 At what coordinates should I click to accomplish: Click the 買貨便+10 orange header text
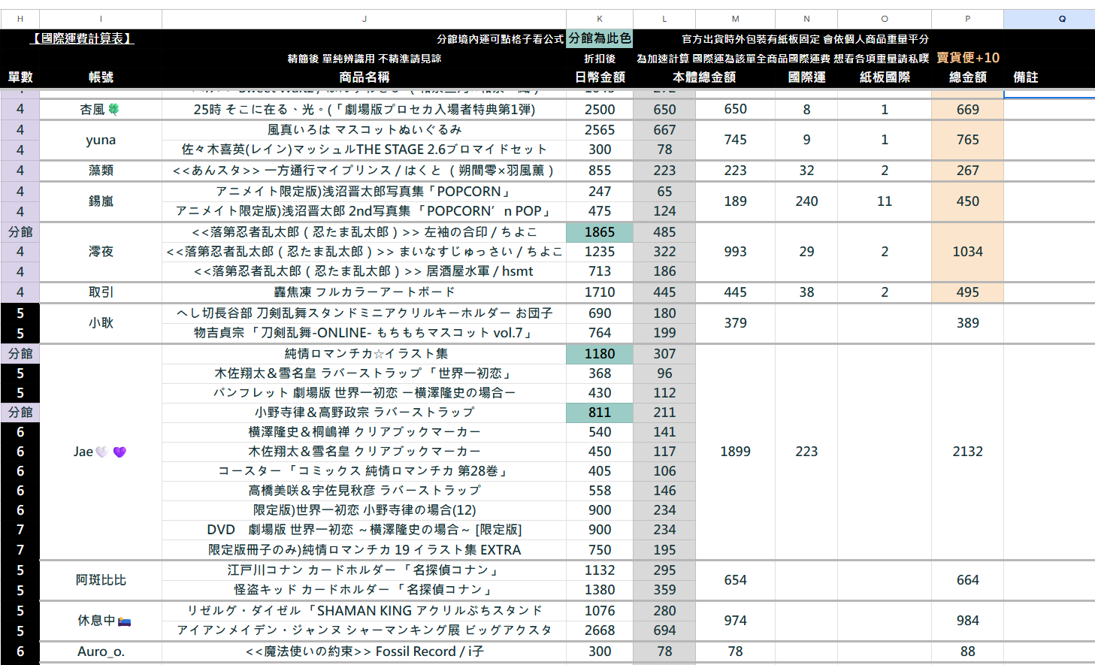click(x=968, y=58)
